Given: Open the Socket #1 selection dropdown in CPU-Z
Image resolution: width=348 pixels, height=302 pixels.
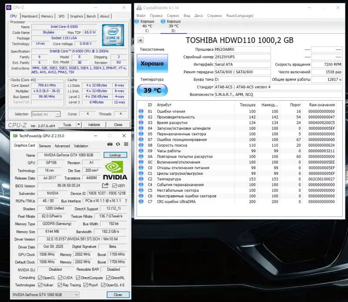Looking at the screenshot, I should 45,114.
